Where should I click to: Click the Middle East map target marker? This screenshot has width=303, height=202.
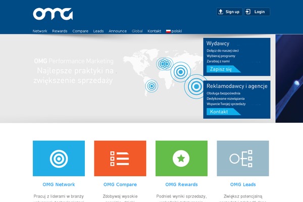[x=181, y=72]
